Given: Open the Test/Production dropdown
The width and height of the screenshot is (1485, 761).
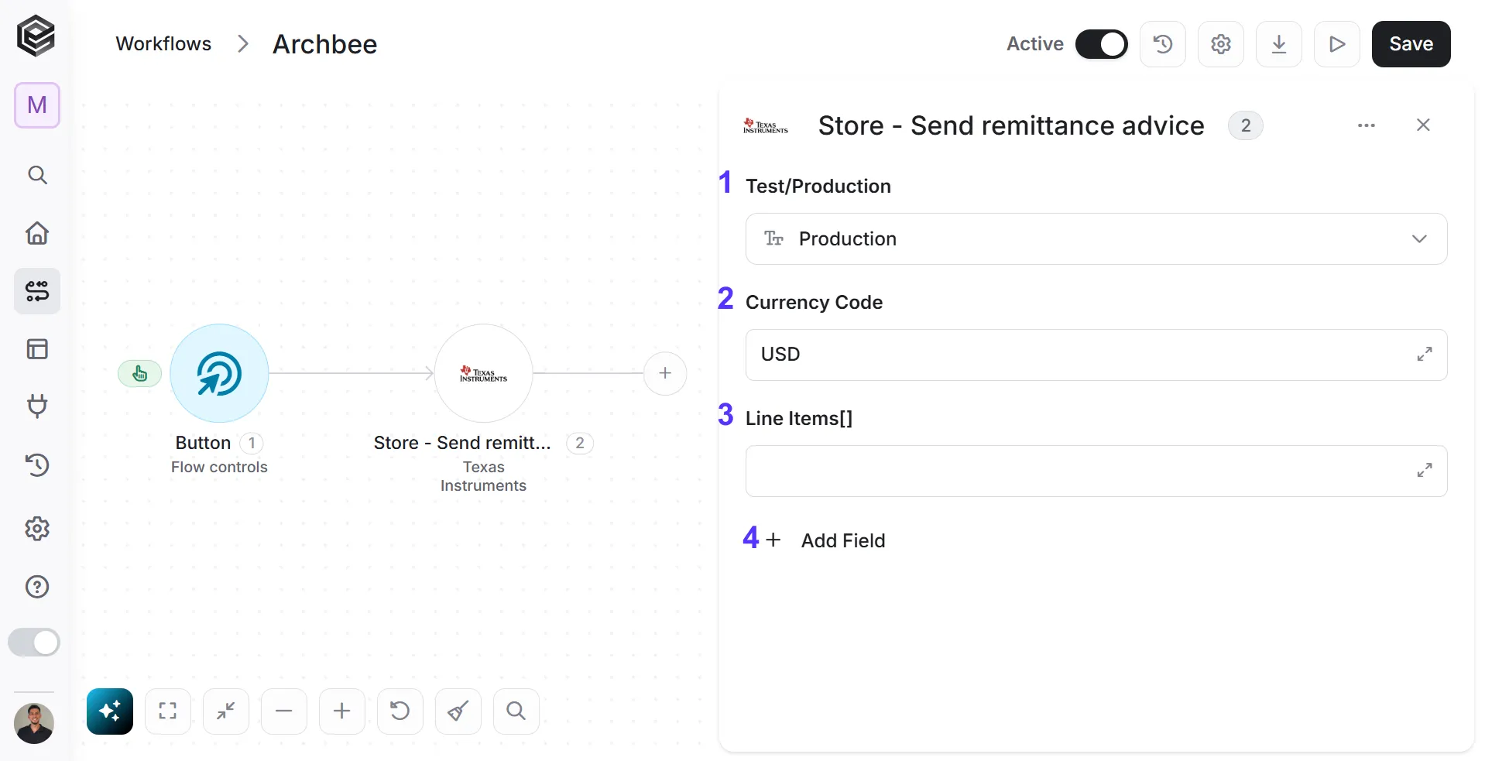Looking at the screenshot, I should 1096,239.
